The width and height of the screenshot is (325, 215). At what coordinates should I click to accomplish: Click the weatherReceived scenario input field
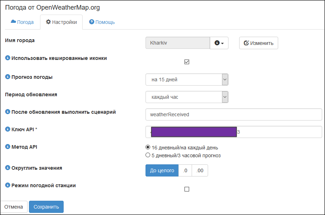(233, 114)
